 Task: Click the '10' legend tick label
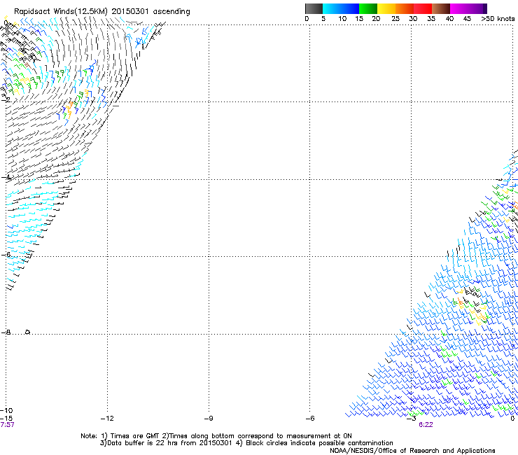click(342, 18)
